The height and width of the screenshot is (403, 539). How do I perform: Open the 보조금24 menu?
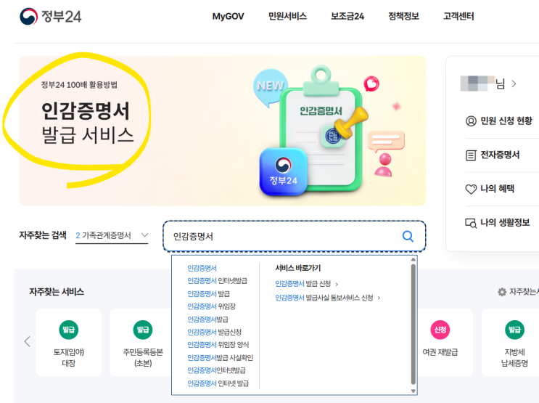click(x=347, y=16)
